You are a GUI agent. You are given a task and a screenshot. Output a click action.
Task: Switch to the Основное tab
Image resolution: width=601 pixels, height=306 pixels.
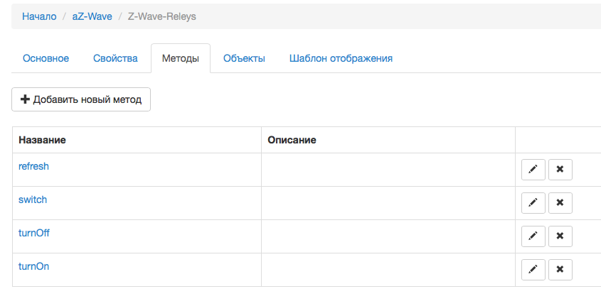tap(46, 58)
